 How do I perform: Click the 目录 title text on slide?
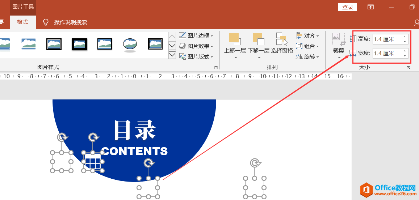(x=135, y=130)
